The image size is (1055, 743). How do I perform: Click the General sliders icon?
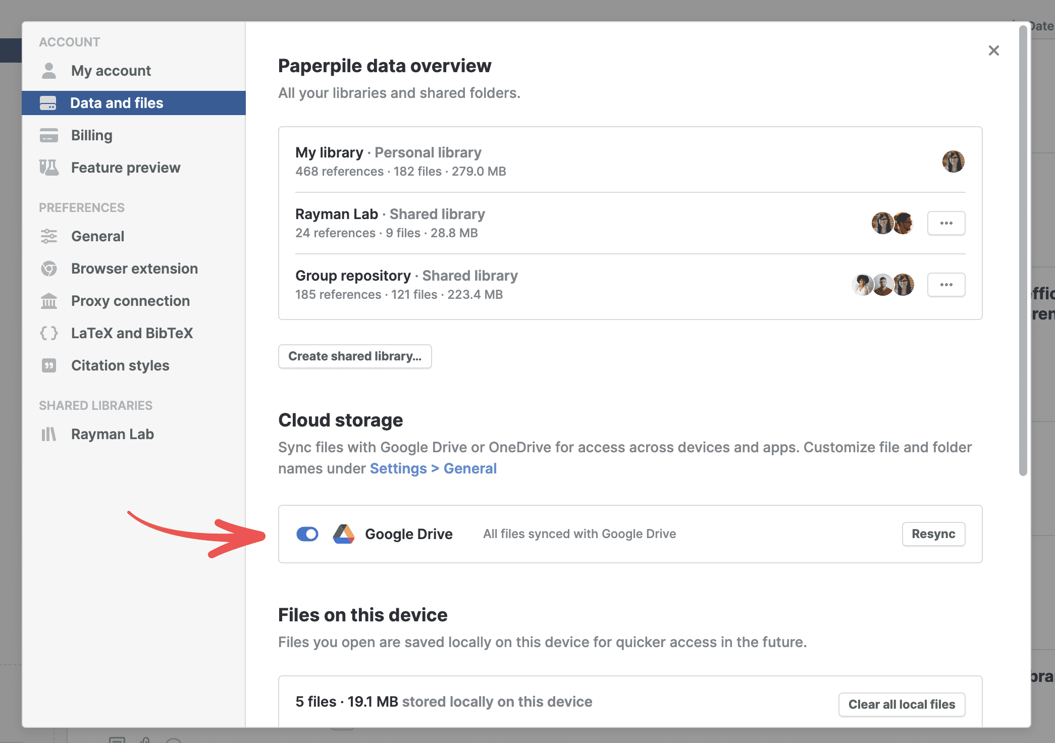click(49, 236)
